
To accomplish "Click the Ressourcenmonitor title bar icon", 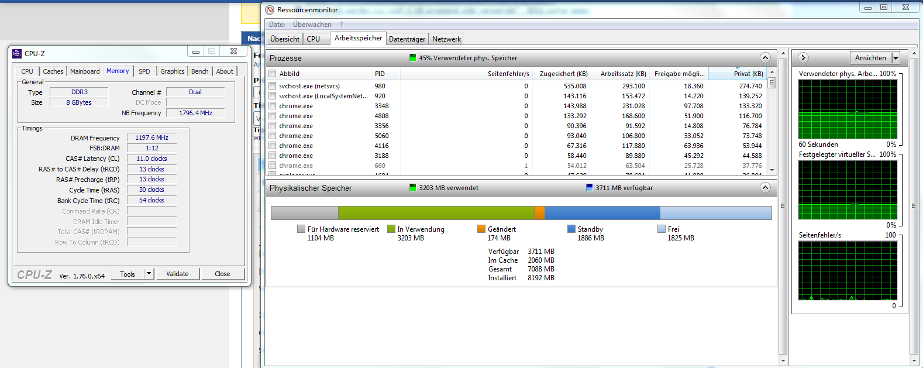I will tap(270, 10).
